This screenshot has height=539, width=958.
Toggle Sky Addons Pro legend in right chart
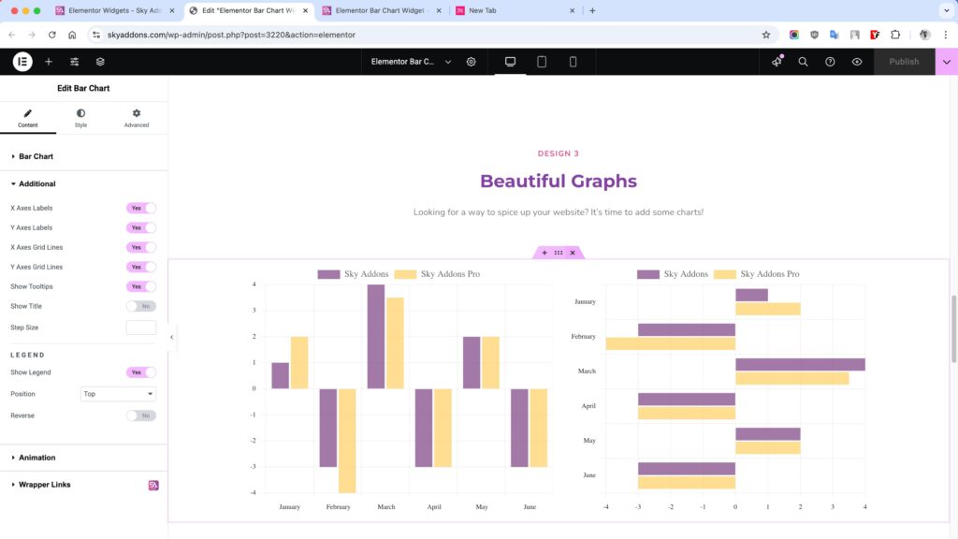[x=757, y=274]
